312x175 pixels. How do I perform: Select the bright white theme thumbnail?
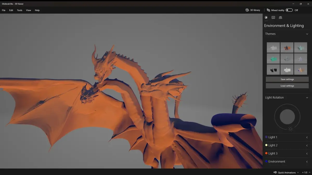[287, 70]
